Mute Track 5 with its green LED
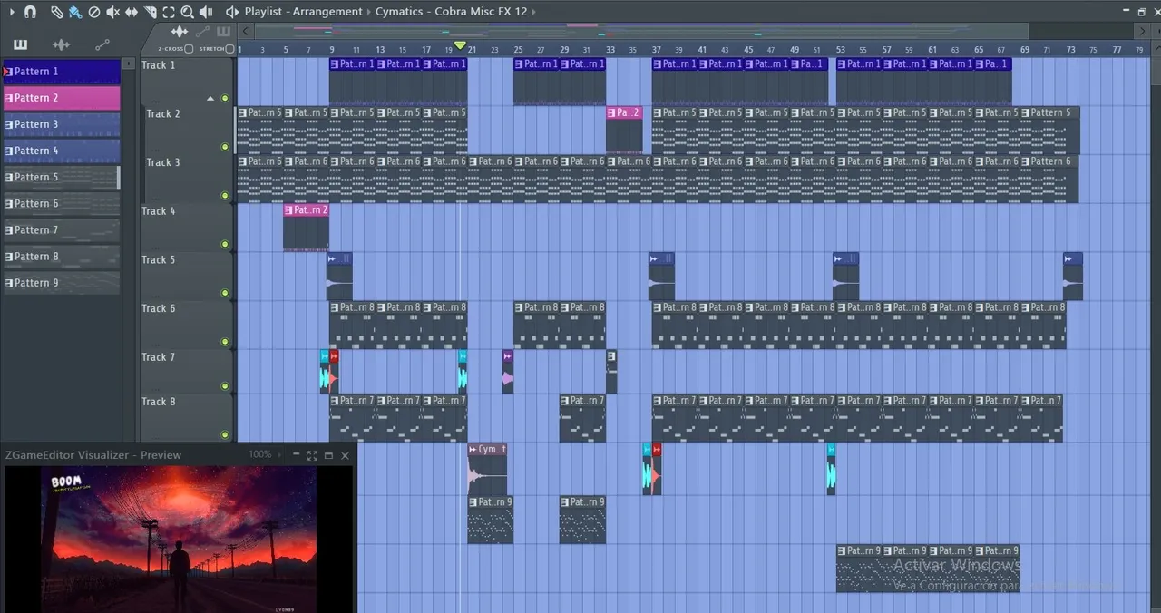This screenshot has width=1161, height=613. [x=225, y=293]
